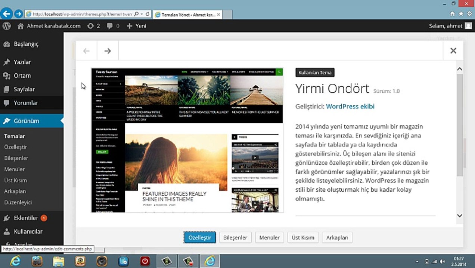Image resolution: width=475 pixels, height=268 pixels.
Task: Open the Bileşenler submenu item
Action: tap(16, 158)
